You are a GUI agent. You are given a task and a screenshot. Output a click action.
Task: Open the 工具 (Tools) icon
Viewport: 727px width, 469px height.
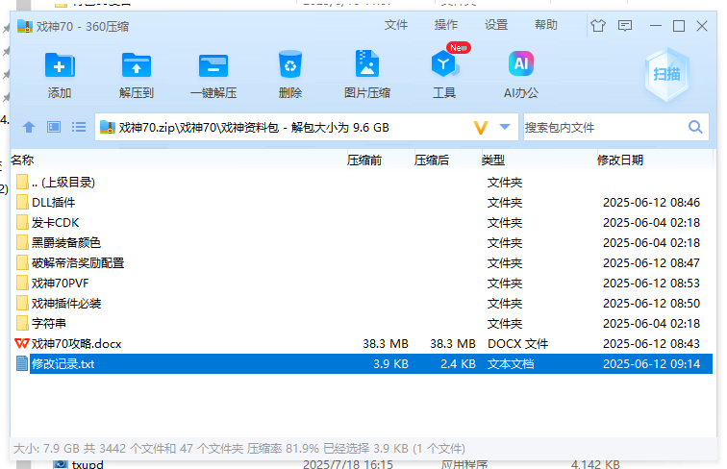tap(443, 65)
